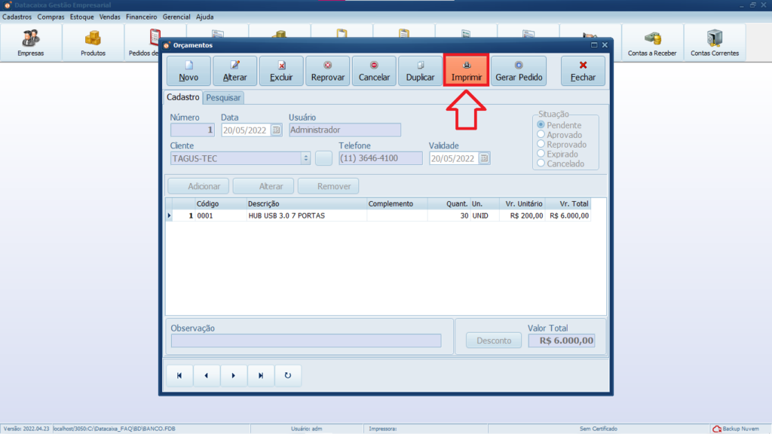Reject the quote with Reprovar

coord(327,71)
